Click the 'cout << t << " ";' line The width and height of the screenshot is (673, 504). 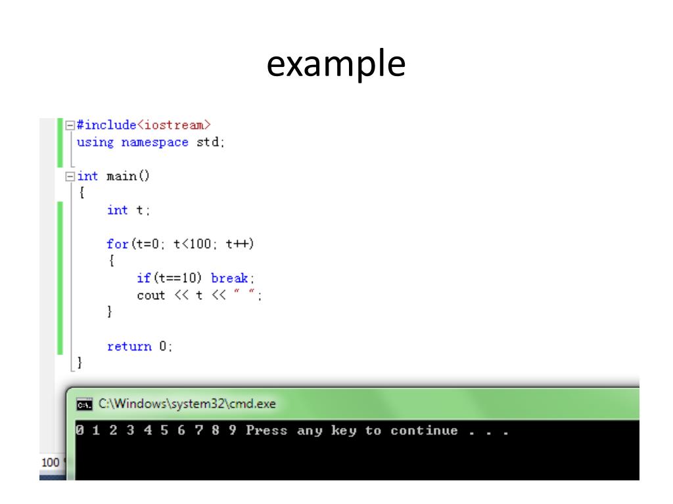[x=200, y=295]
